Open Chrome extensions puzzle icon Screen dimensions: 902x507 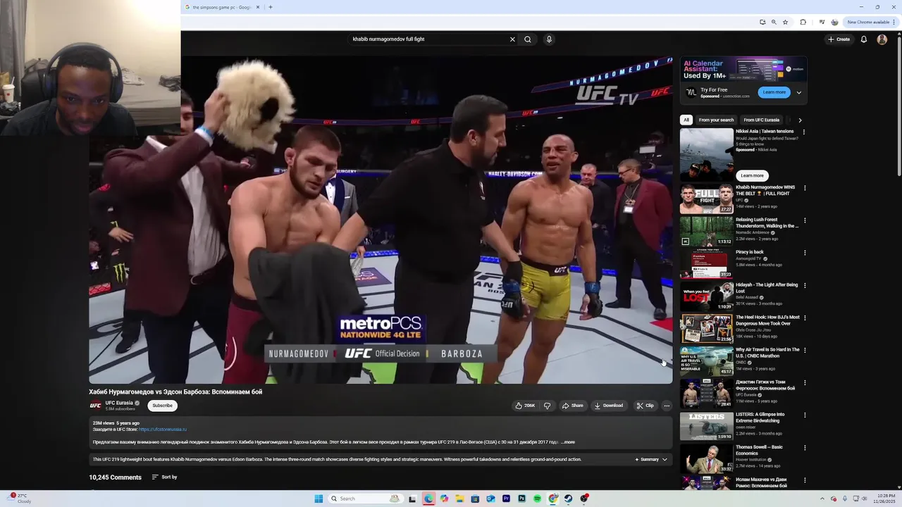(x=803, y=22)
